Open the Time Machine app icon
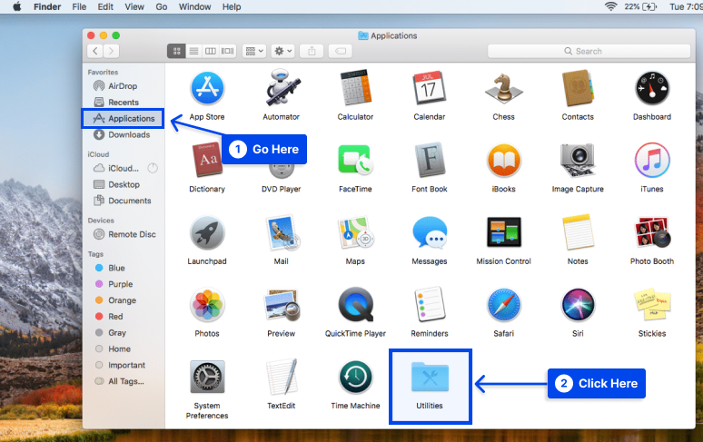 tap(355, 377)
